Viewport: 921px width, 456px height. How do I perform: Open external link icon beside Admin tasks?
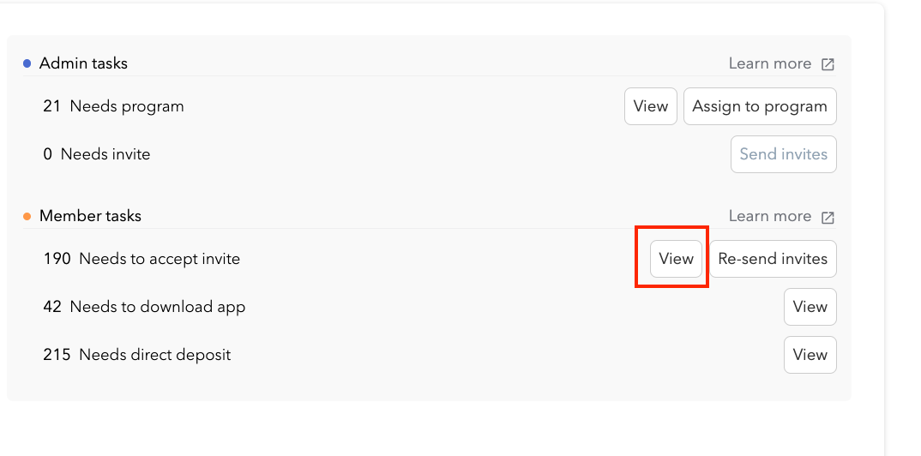(x=828, y=64)
